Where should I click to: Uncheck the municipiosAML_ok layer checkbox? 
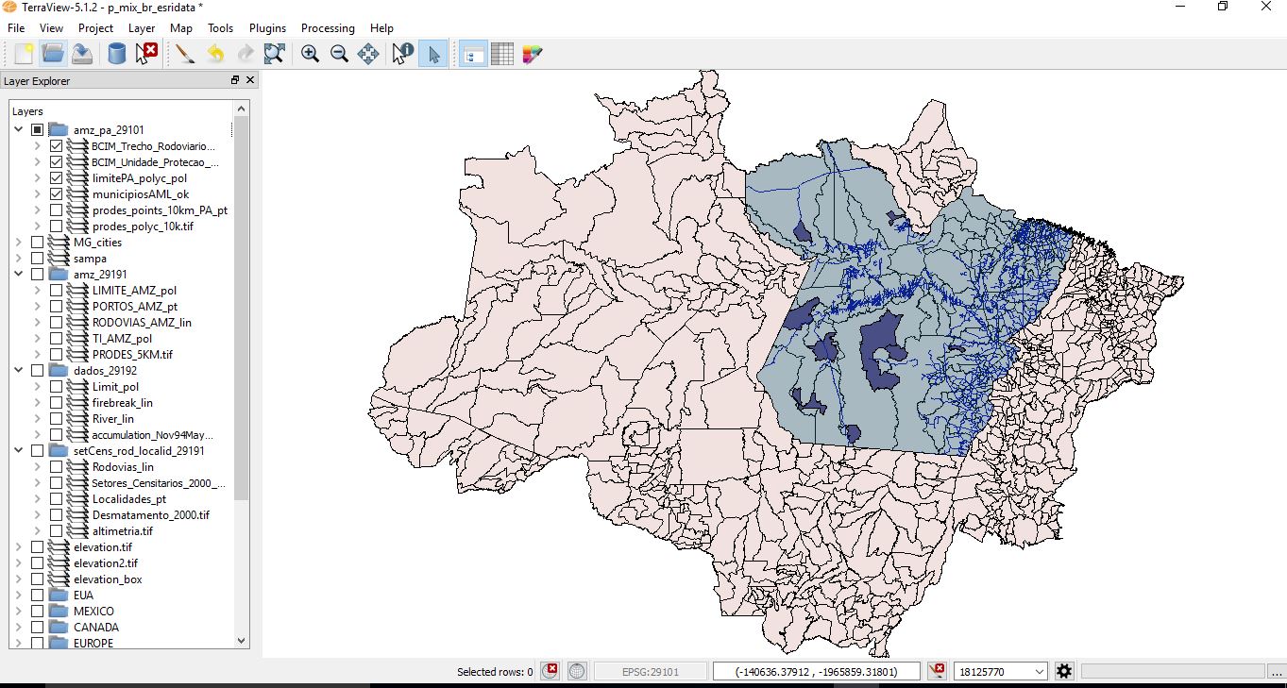(57, 194)
